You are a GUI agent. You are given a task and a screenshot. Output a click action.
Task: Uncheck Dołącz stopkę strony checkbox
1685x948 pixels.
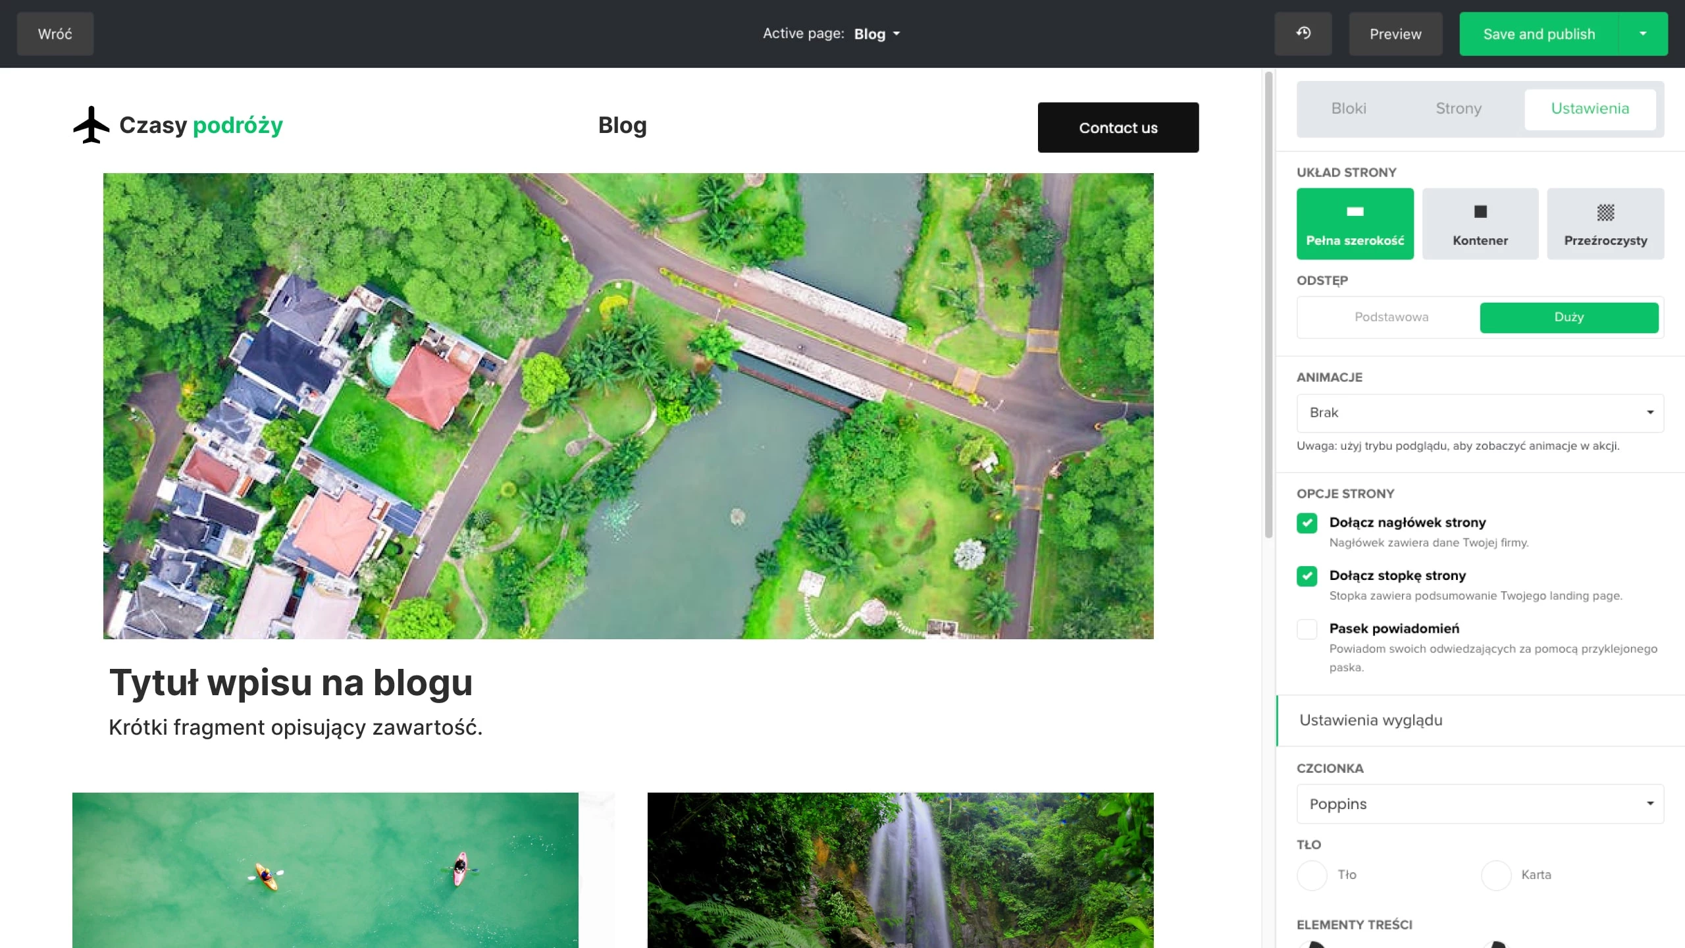[1307, 576]
